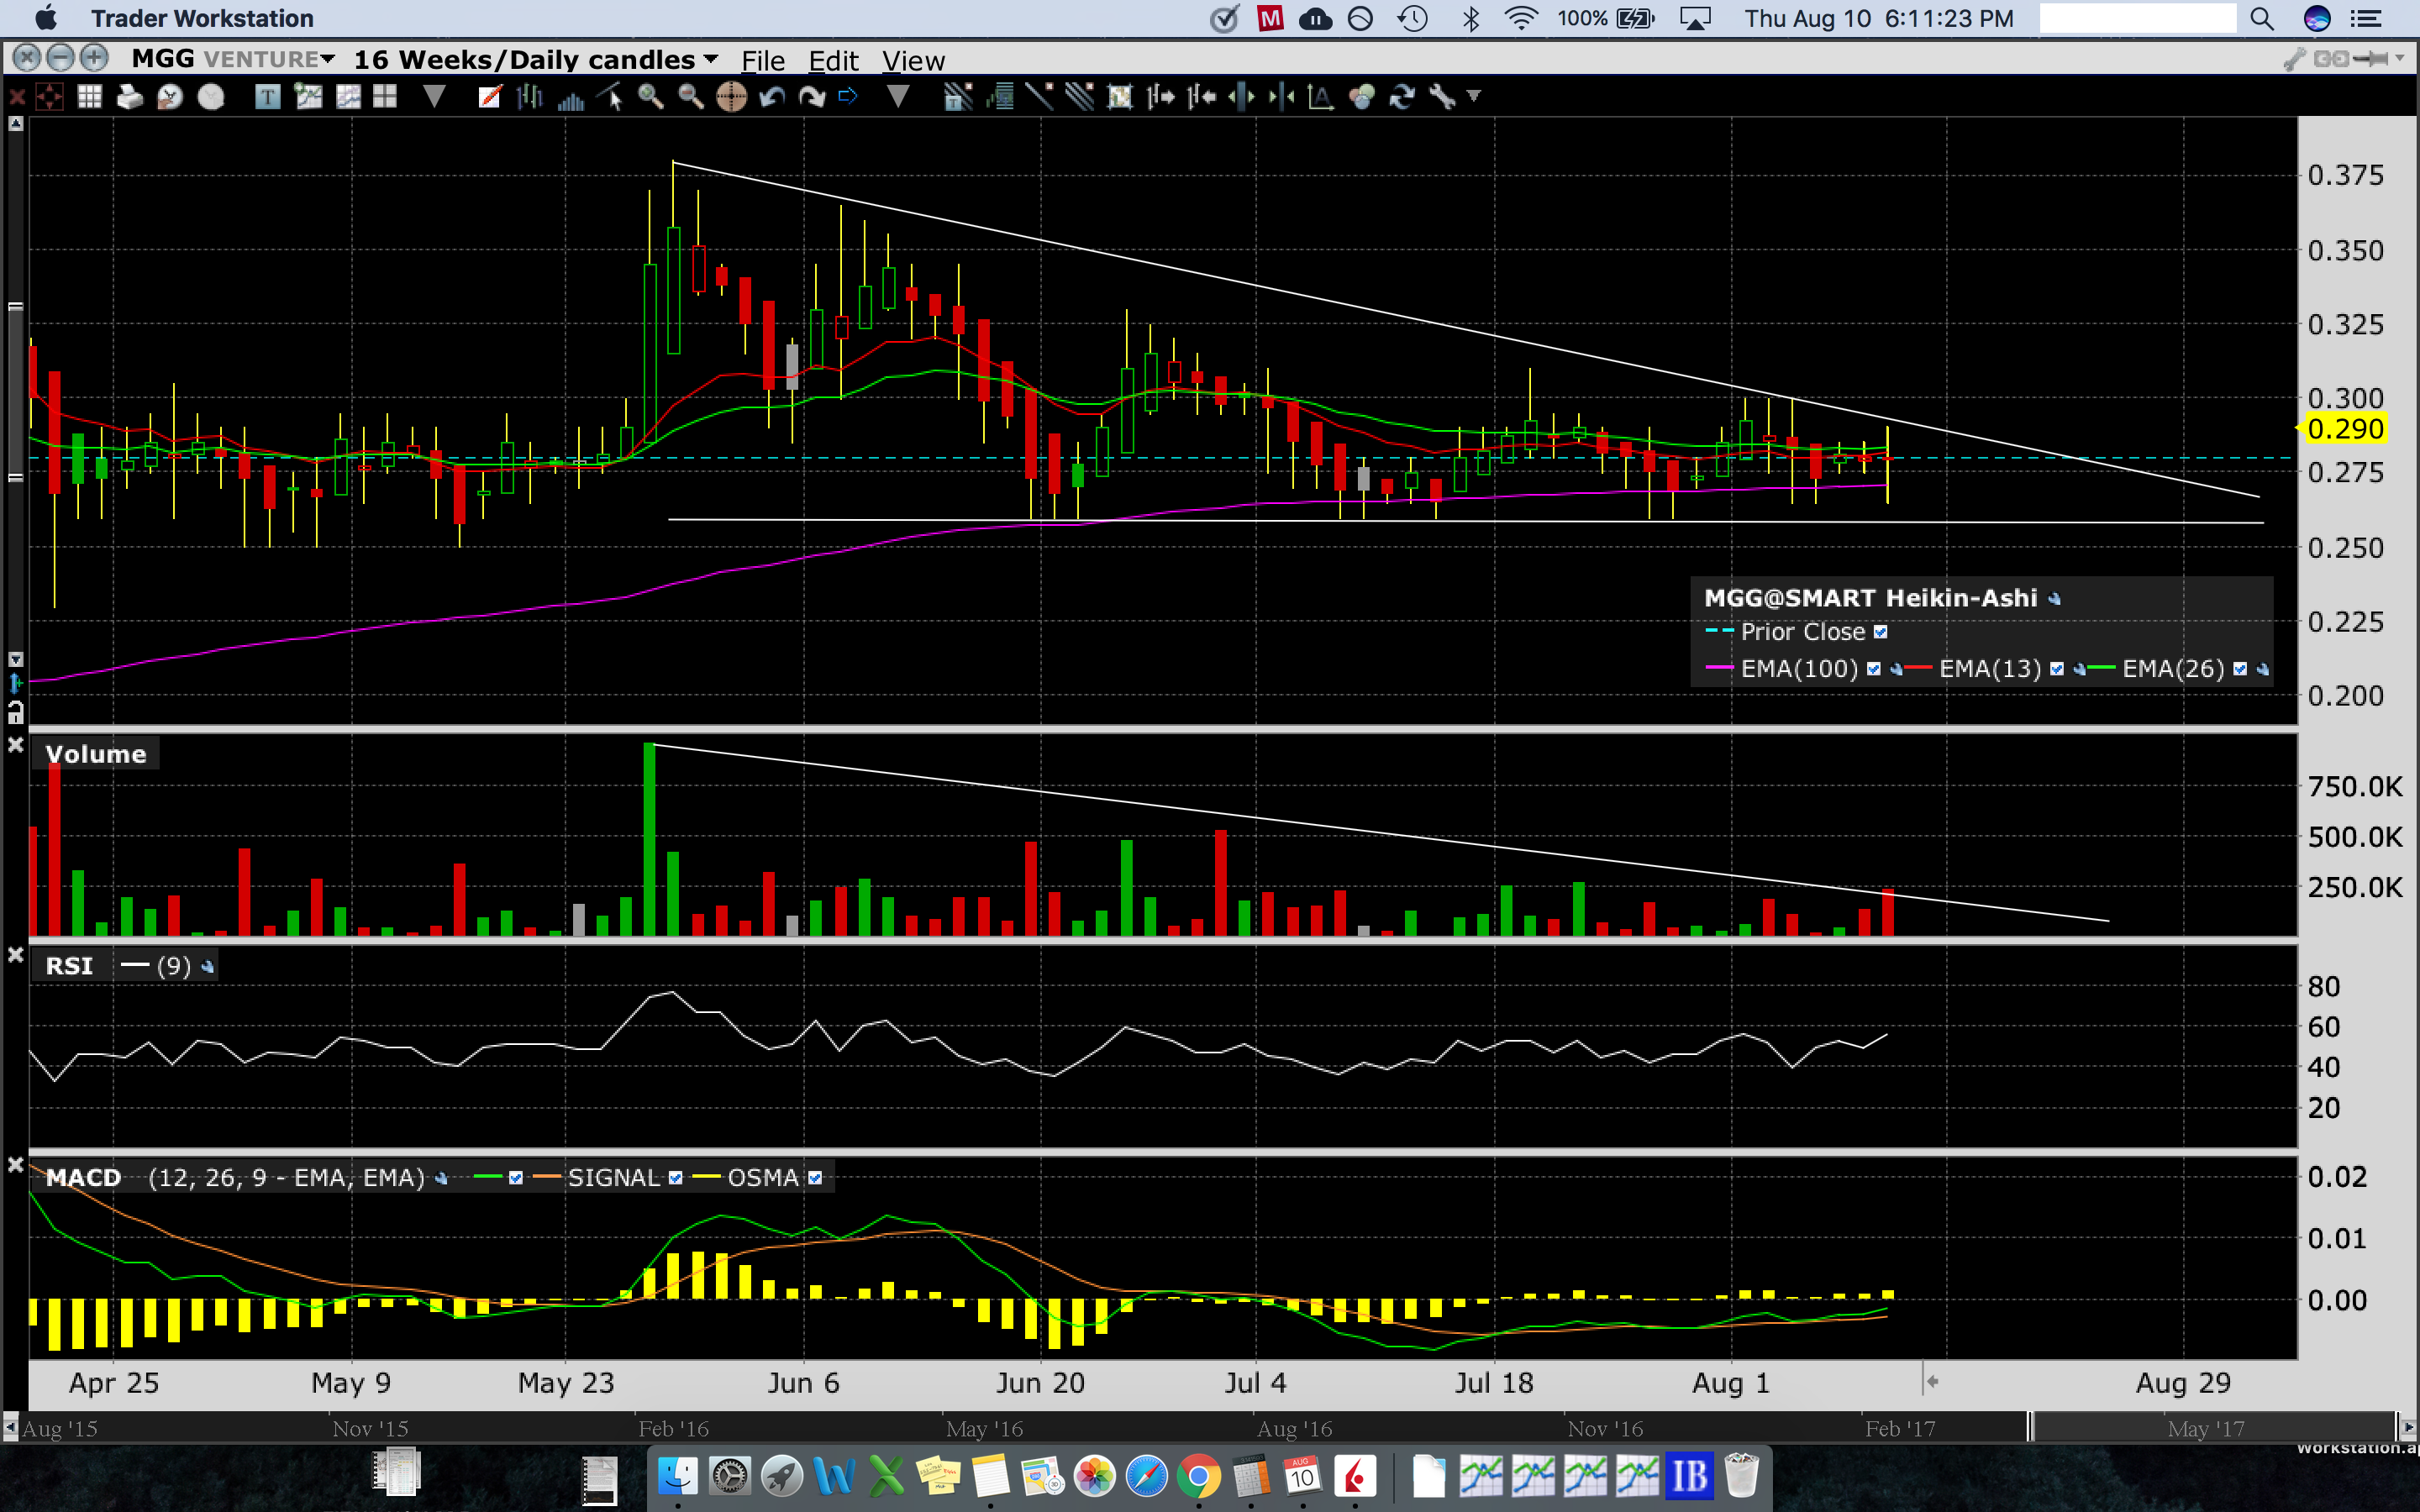Click the price scale down arrow
The width and height of the screenshot is (2420, 1512).
[15, 659]
